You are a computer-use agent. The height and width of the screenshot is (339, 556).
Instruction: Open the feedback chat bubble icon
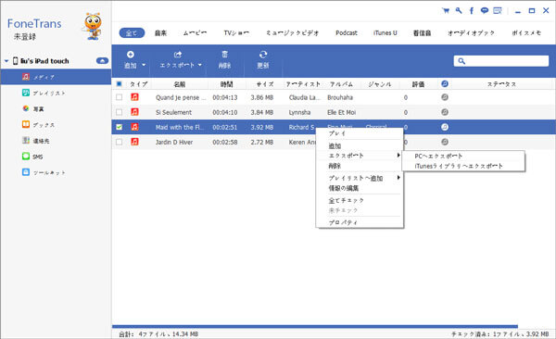485,10
